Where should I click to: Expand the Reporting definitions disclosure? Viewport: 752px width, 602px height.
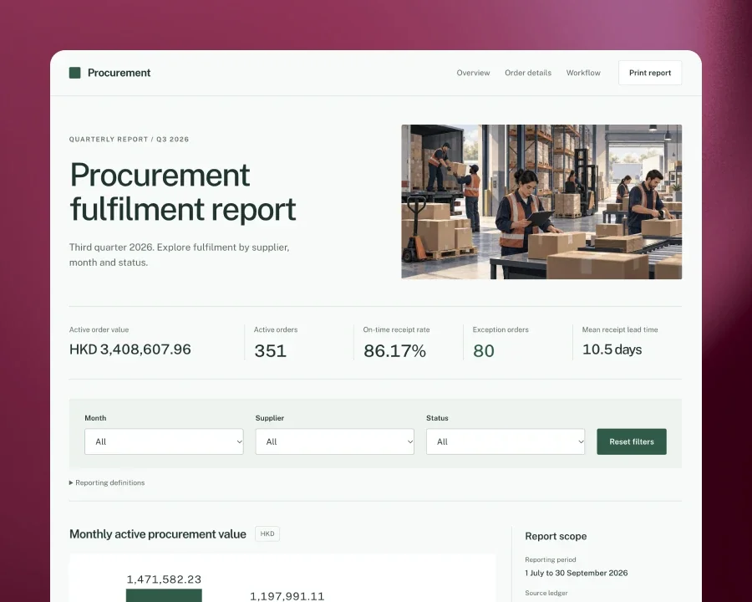(107, 482)
